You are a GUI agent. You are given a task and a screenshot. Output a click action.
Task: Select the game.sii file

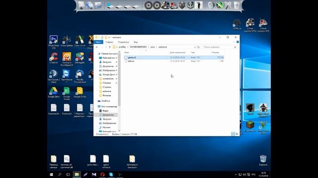click(x=174, y=57)
